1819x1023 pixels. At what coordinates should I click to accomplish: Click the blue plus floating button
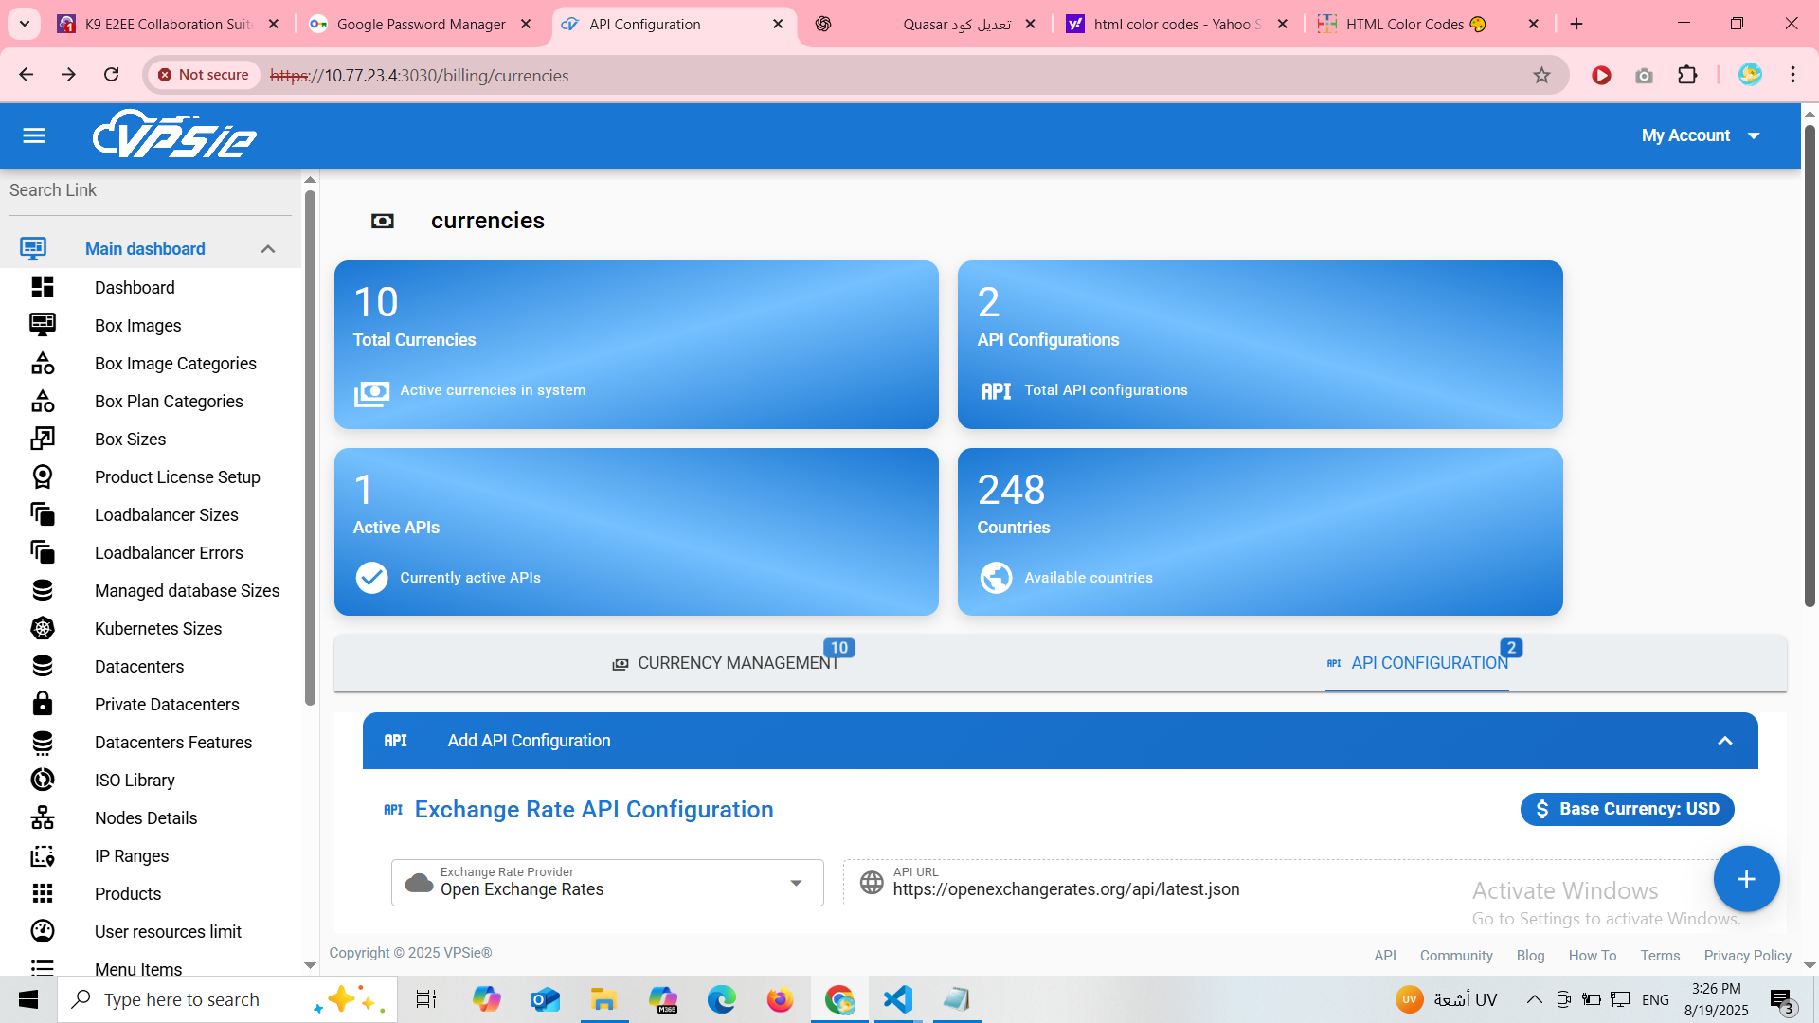click(1745, 879)
